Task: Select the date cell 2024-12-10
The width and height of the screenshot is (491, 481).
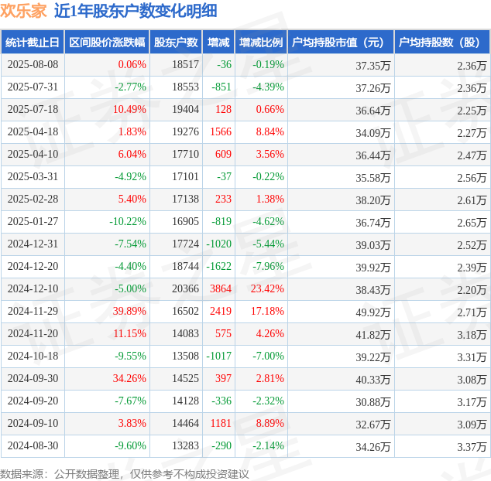Action: point(33,288)
